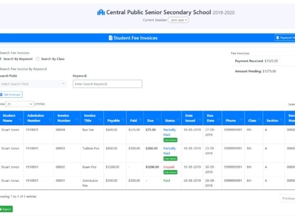Click Partially Paid status in Tuition Fee row
Image resolution: width=295 pixels, height=221 pixels.
169,151
